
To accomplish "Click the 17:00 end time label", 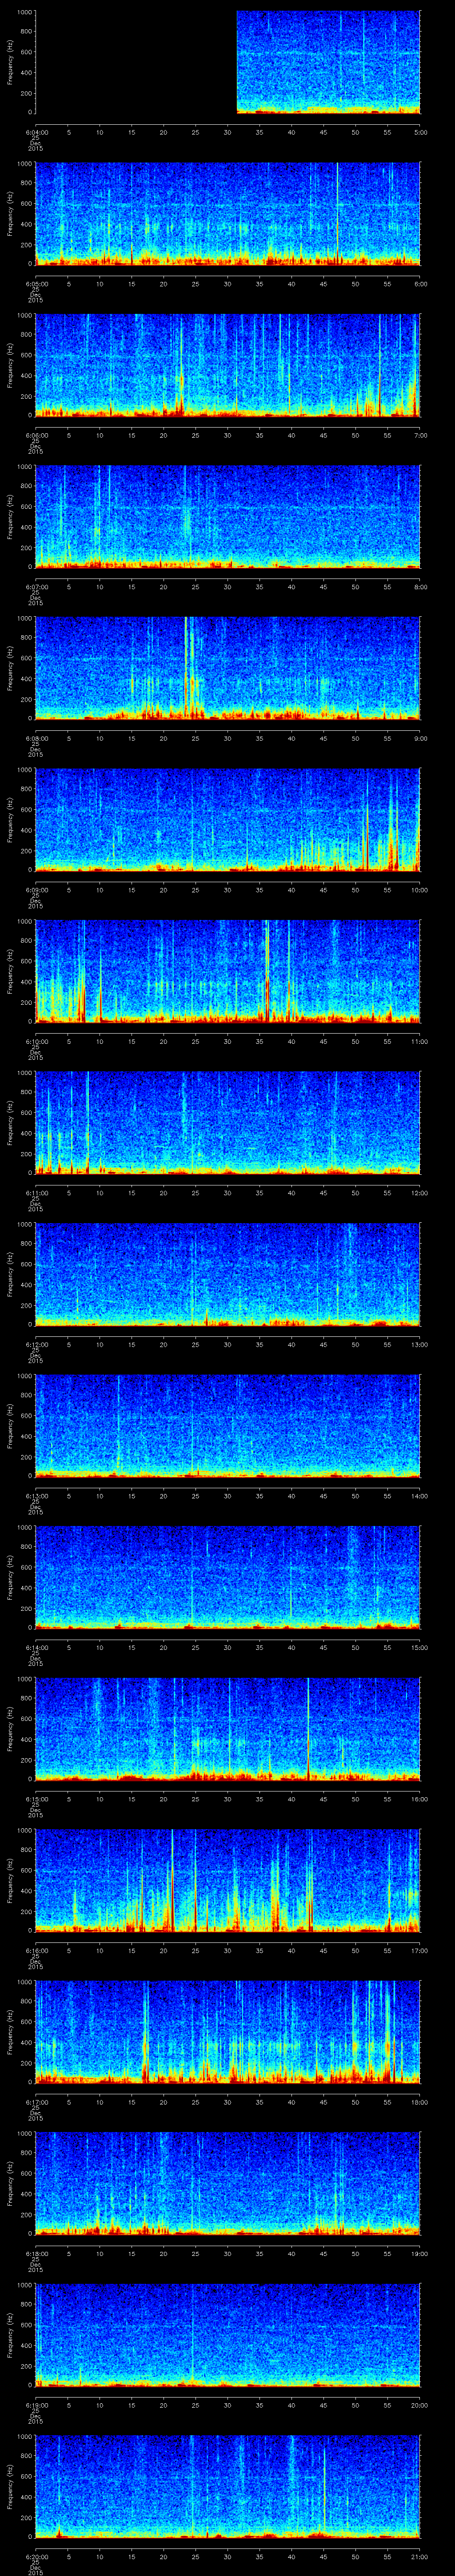I will (419, 1950).
